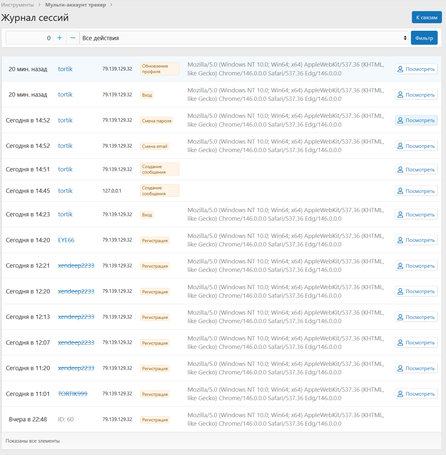The width and height of the screenshot is (446, 455).
Task: View user for TORTIK999 registration entry
Action: pos(416,394)
